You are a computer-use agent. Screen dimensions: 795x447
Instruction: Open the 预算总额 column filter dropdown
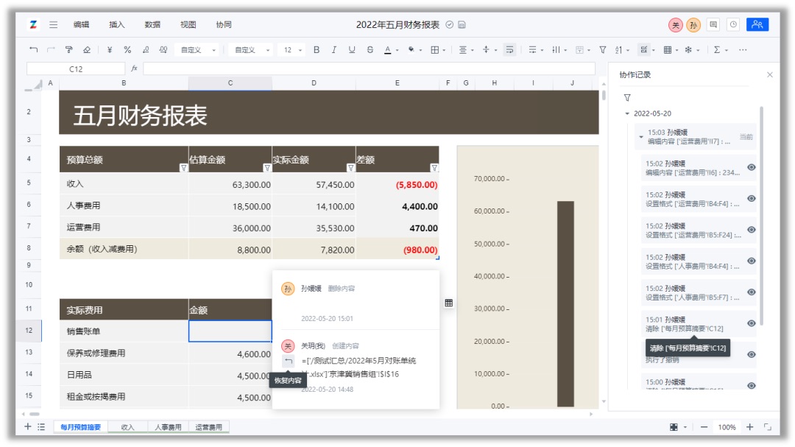183,167
